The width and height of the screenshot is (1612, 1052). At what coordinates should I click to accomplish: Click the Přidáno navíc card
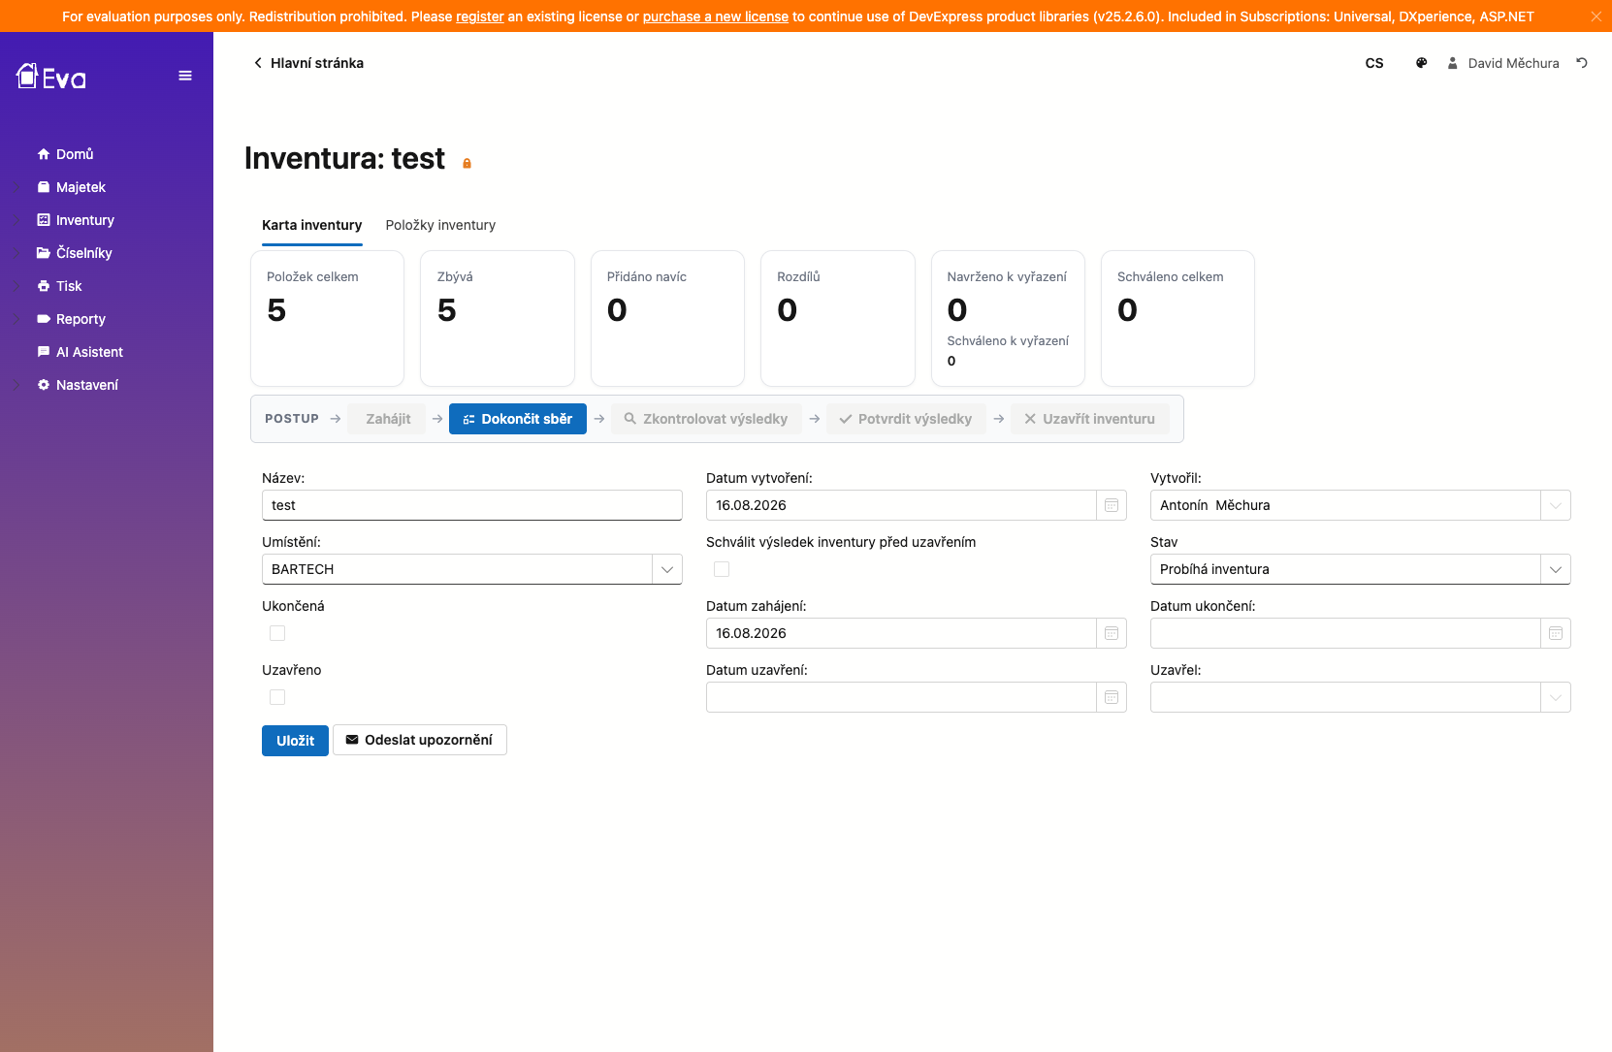(x=667, y=318)
